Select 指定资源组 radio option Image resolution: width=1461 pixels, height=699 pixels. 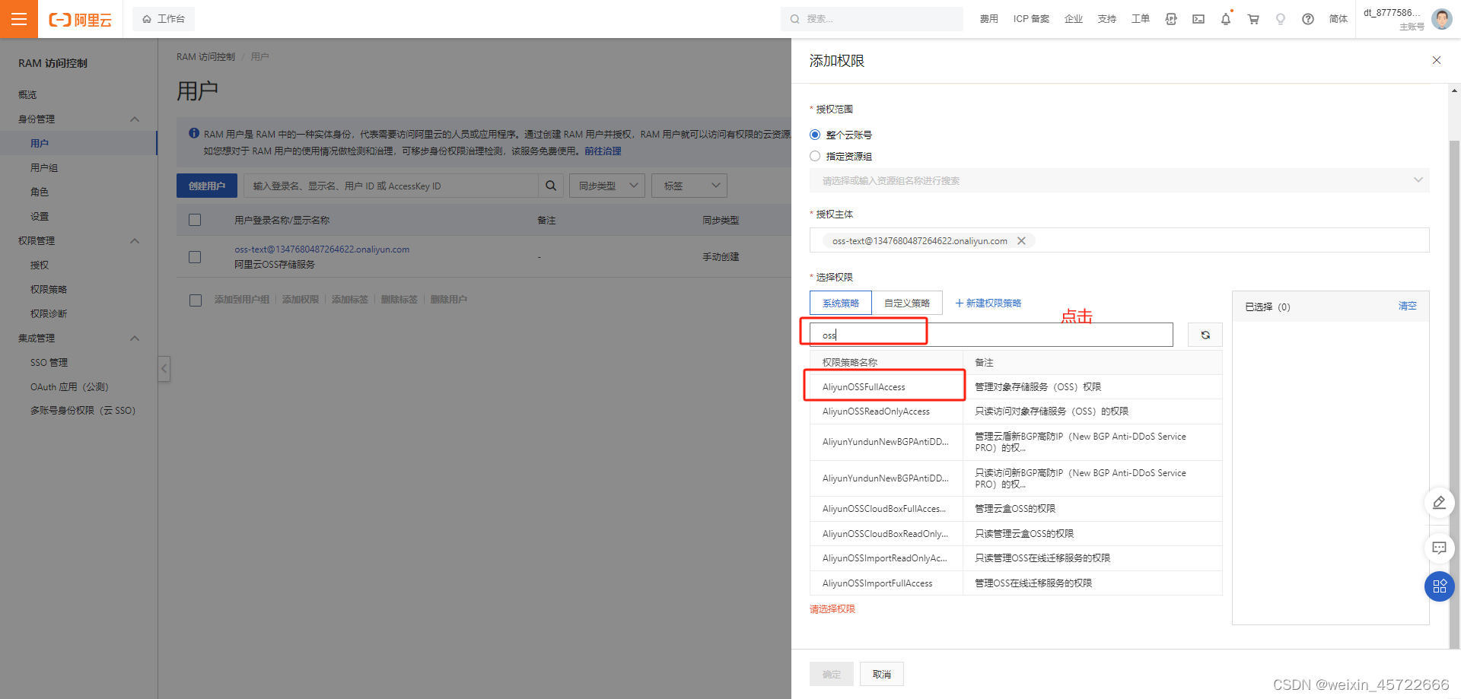[x=815, y=156]
